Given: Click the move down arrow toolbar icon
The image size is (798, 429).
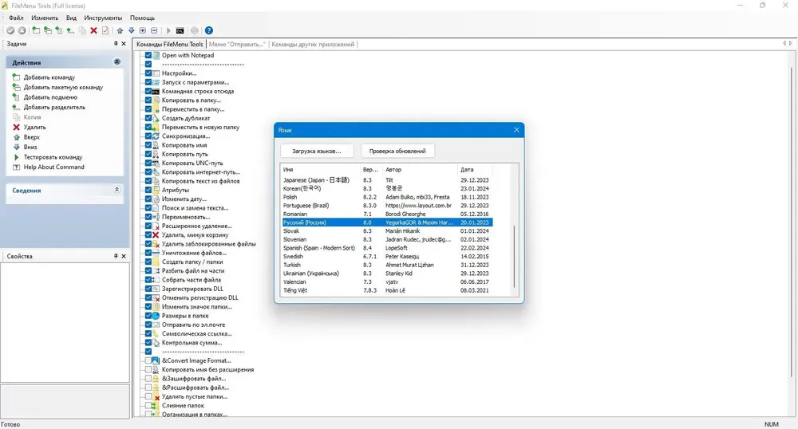Looking at the screenshot, I should click(132, 30).
